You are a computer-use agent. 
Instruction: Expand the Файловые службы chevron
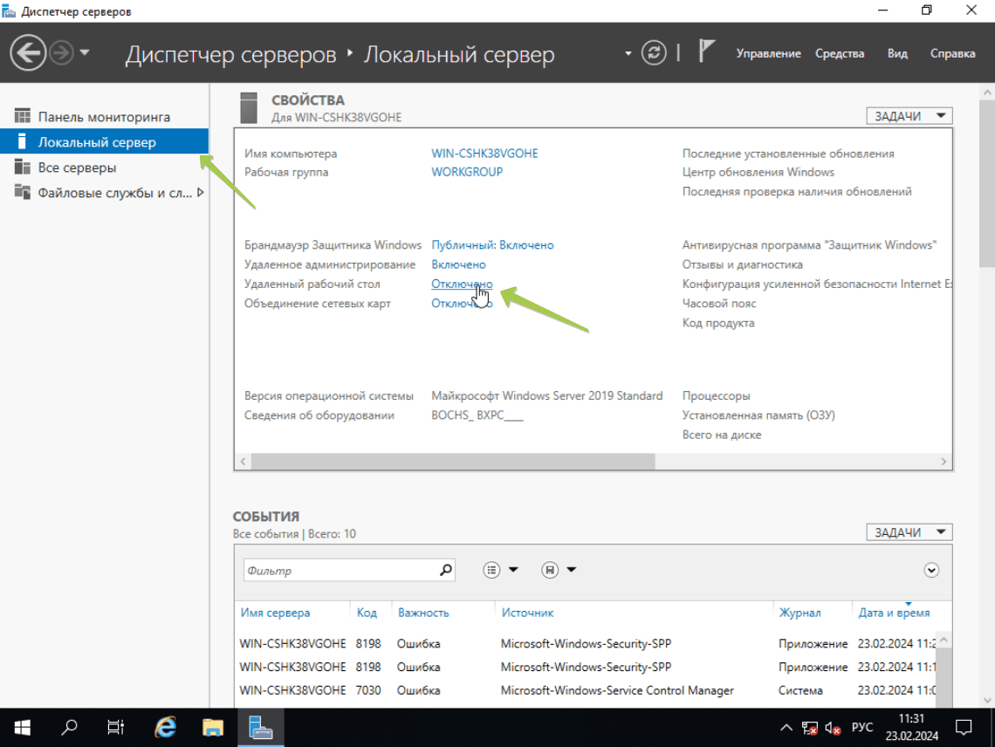tap(201, 192)
